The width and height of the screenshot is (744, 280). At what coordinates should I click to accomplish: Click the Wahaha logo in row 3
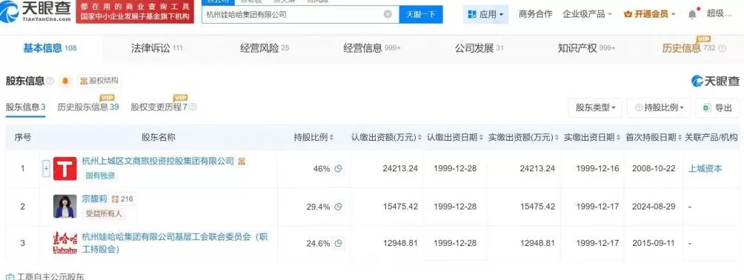coord(65,243)
